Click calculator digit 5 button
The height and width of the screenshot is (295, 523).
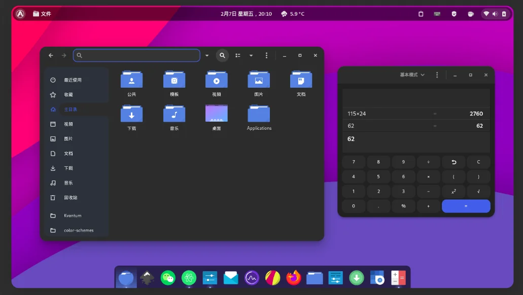378,177
